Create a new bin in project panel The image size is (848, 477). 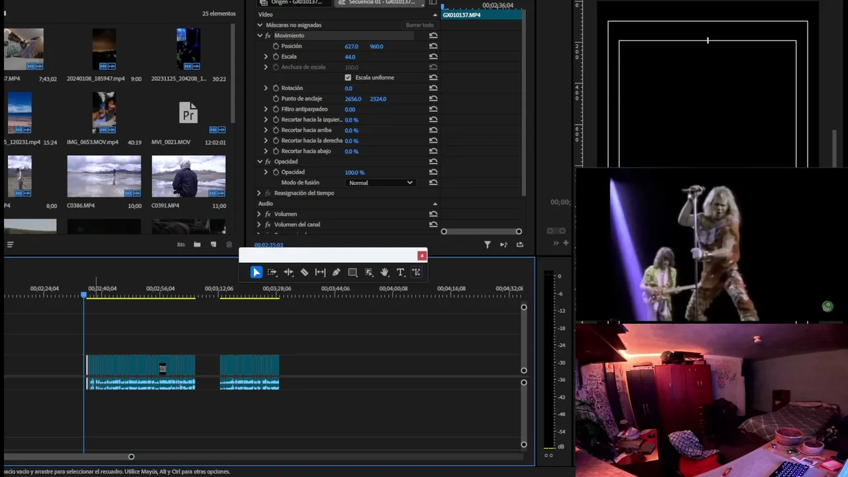point(197,244)
